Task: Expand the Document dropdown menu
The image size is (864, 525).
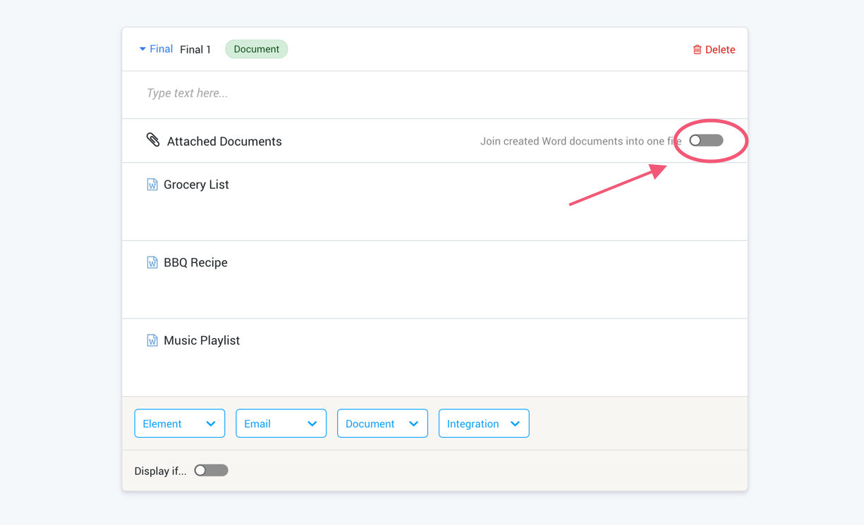Action: tap(382, 424)
